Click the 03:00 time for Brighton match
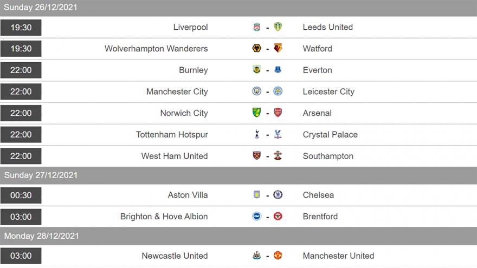 (21, 217)
